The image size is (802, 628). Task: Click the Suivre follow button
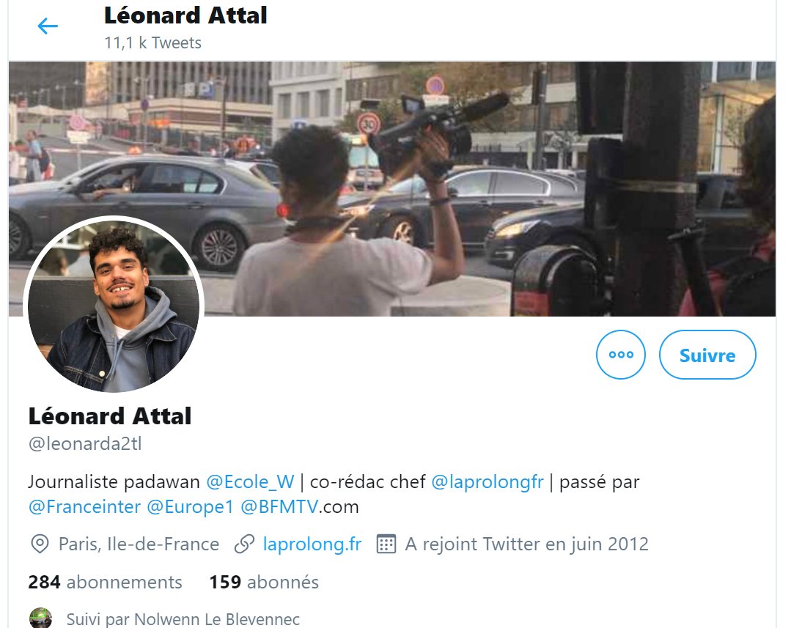(x=707, y=355)
